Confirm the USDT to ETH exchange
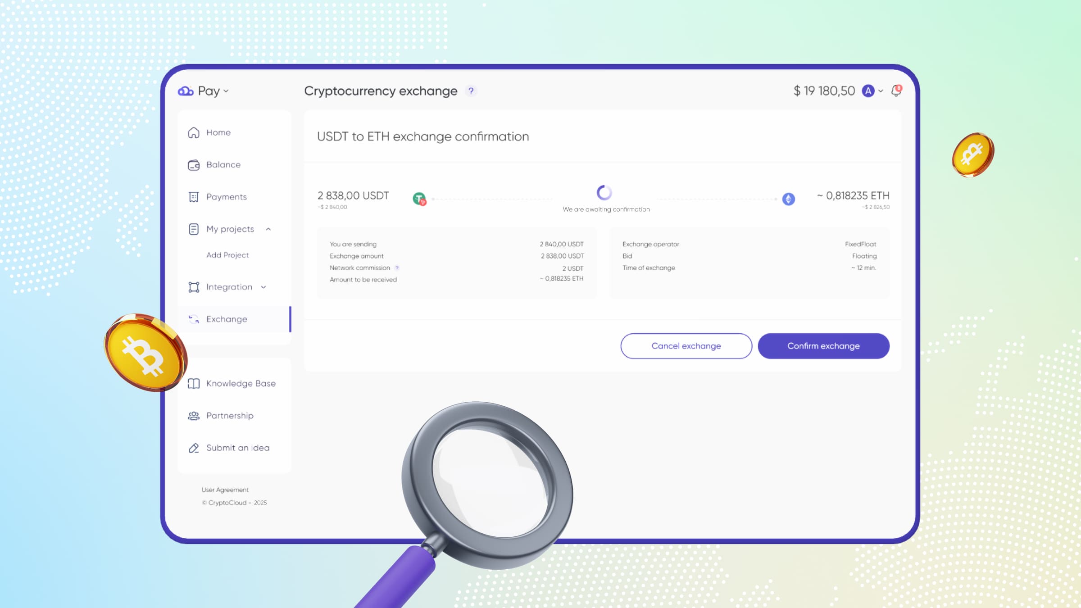 point(823,345)
